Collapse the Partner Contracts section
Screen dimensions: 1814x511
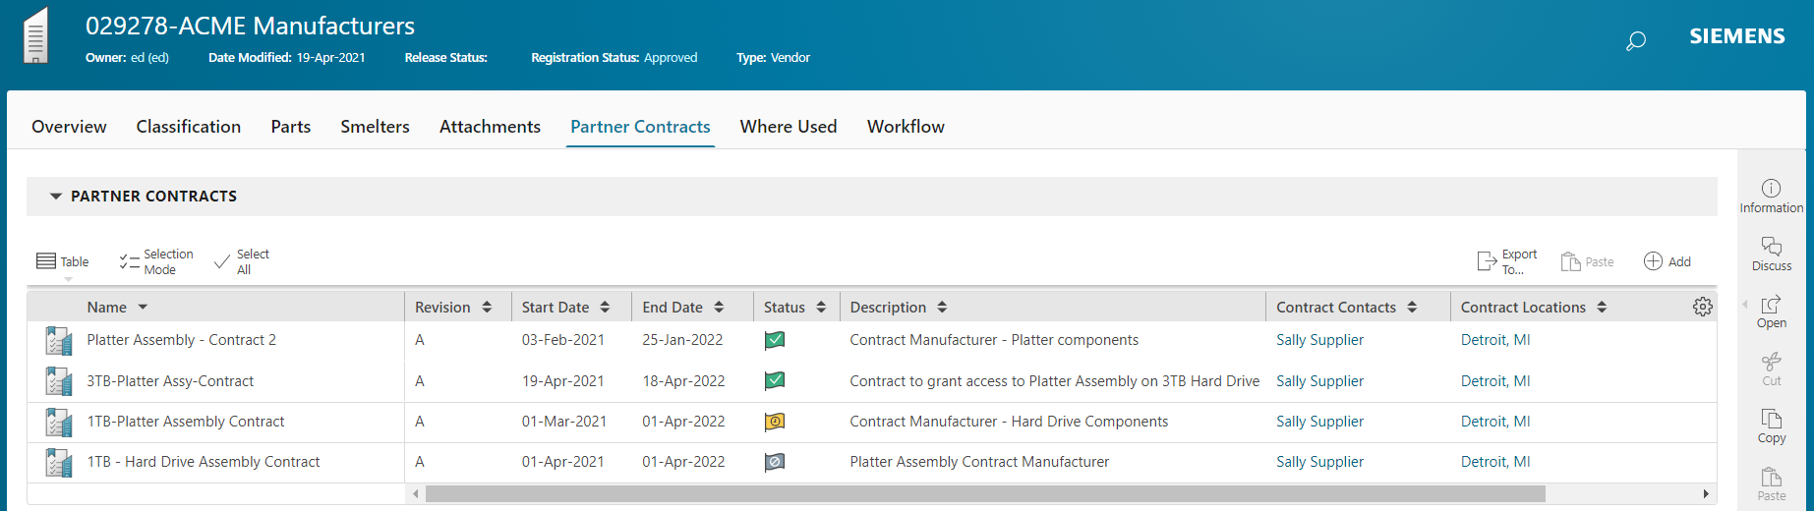coord(56,197)
